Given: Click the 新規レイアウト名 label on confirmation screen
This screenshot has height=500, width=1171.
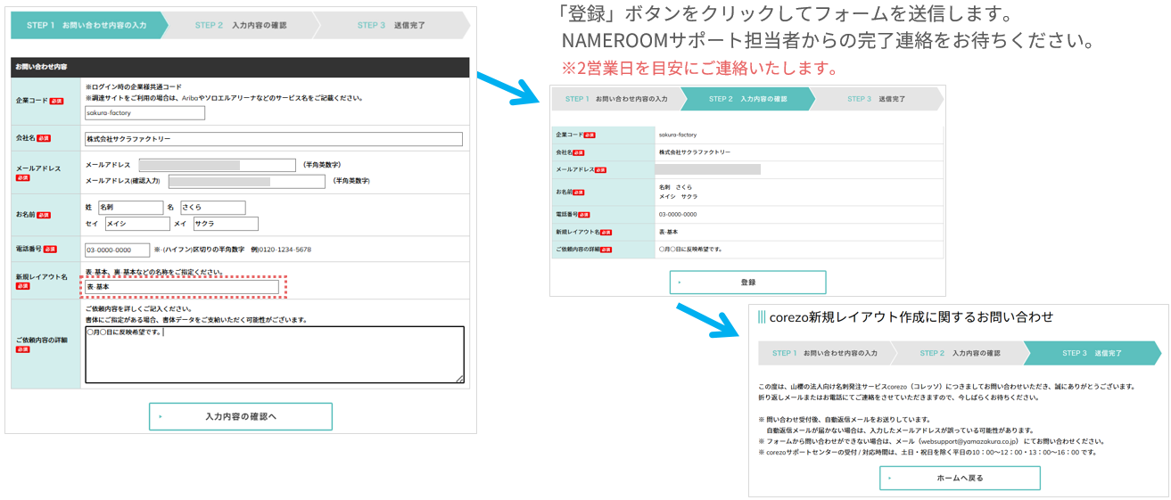Looking at the screenshot, I should [577, 232].
